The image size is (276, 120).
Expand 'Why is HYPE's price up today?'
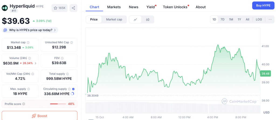tap(30, 30)
